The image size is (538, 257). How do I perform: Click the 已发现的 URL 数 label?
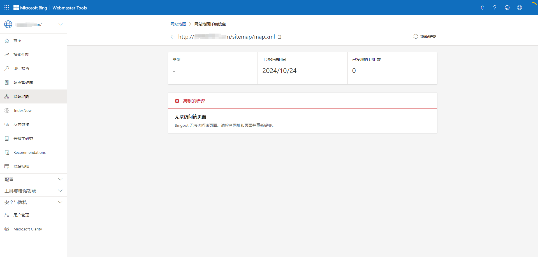click(367, 60)
